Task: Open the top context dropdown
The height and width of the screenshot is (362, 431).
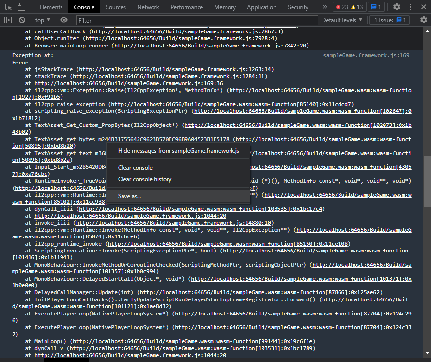Action: (43, 20)
